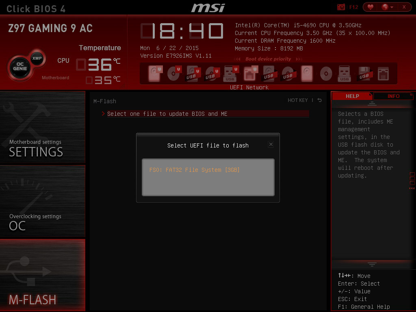Screen dimensions: 416x312
Task: Click the Motherboard temperature 35°C readout
Action: coord(103,80)
